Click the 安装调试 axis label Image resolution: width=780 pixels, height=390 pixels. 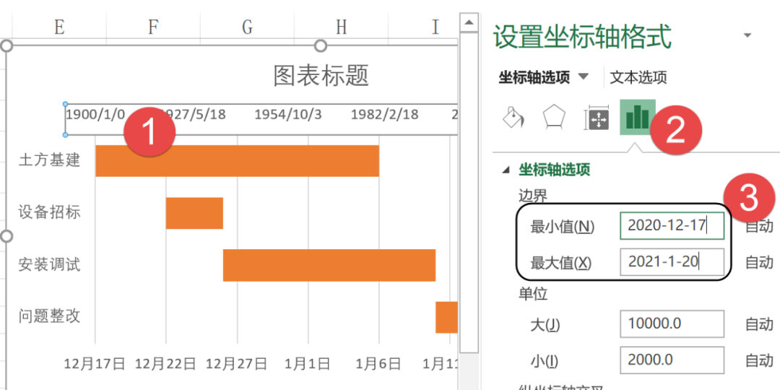tap(49, 264)
